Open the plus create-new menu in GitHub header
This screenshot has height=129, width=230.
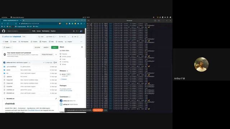77,31
